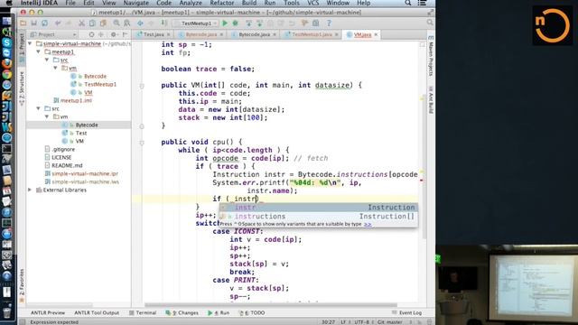The image size is (578, 325).
Task: Open the 6: TODO tool window
Action: [x=252, y=312]
